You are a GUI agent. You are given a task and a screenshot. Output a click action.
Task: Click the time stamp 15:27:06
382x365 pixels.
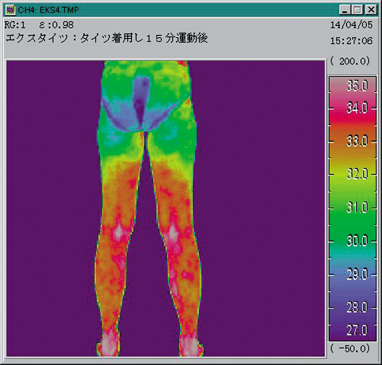pos(351,40)
